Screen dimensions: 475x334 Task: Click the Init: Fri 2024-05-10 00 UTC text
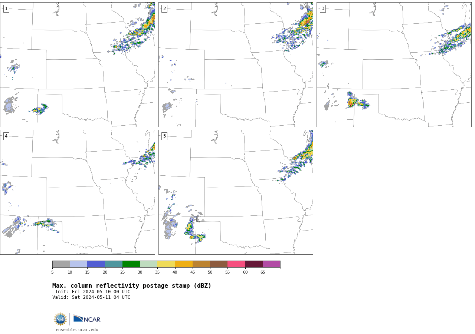coord(93,292)
